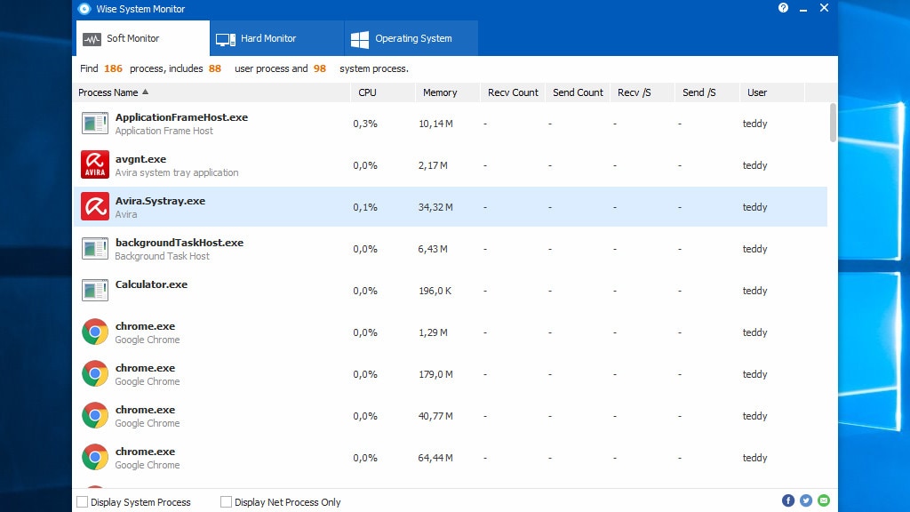Click the Wise System Monitor title text
Image resolution: width=910 pixels, height=512 pixels.
(x=140, y=9)
